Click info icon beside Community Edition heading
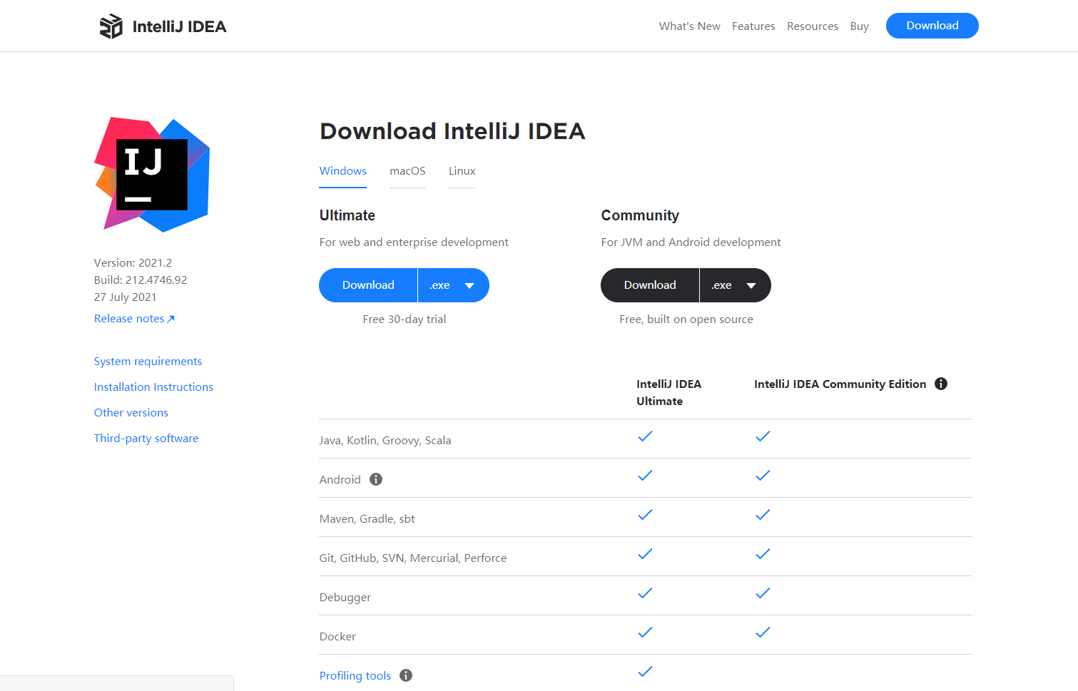 (x=941, y=384)
